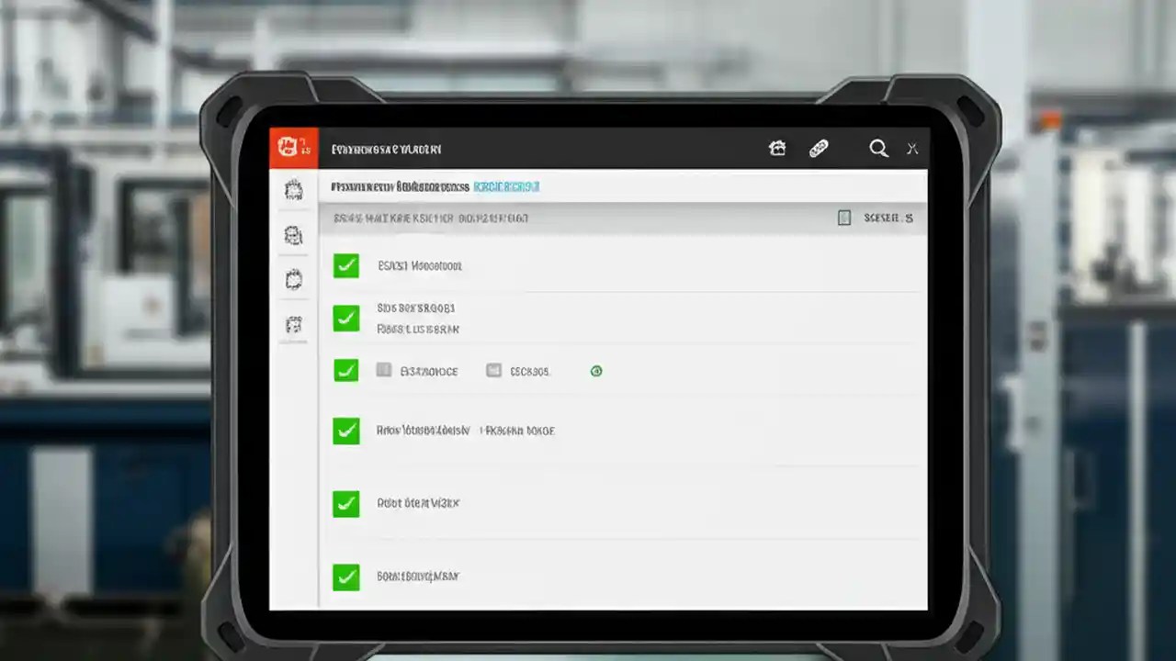Click the second small gray icon in row three
Viewport: 1176px width, 661px height.
pyautogui.click(x=492, y=371)
